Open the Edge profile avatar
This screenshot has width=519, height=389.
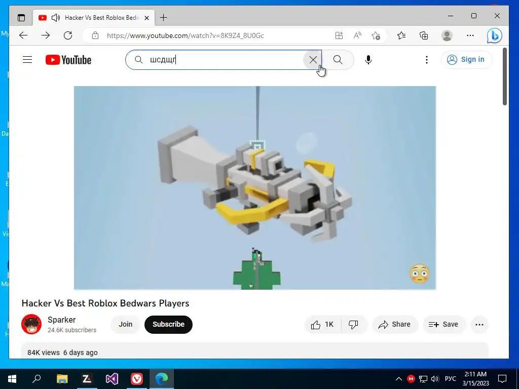[x=447, y=35]
